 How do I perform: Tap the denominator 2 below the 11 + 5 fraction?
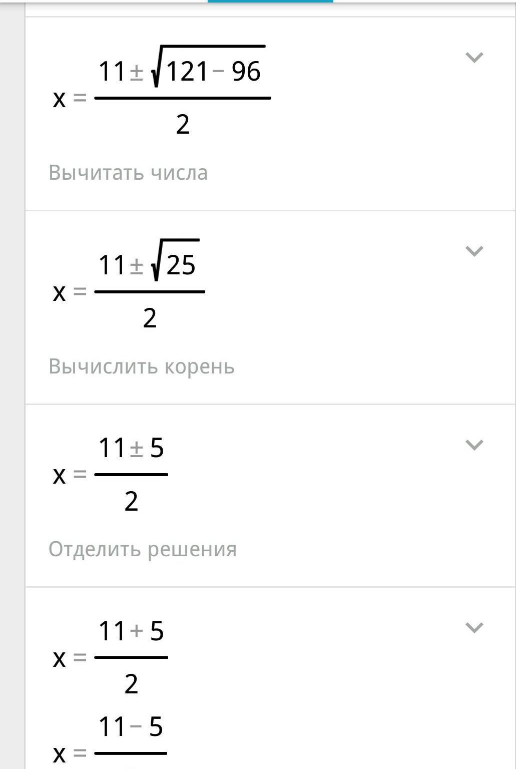pyautogui.click(x=131, y=684)
